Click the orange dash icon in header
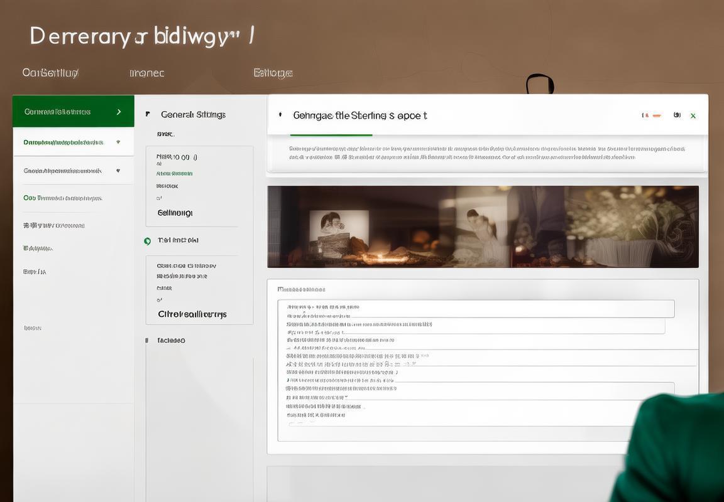Screen dimensions: 724x502 [657, 115]
